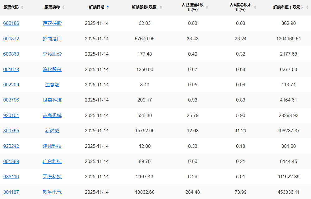311x199 pixels.
Task: Sort by 解禁股数(万股) arrow icon
Action: tap(161, 7)
